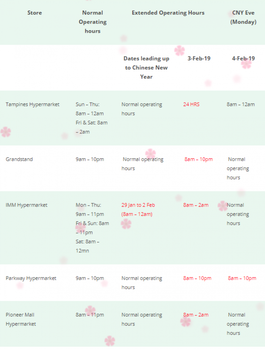
Task: Select Pioneer Mall's 8am – 11pm normal hours
Action: tap(90, 315)
